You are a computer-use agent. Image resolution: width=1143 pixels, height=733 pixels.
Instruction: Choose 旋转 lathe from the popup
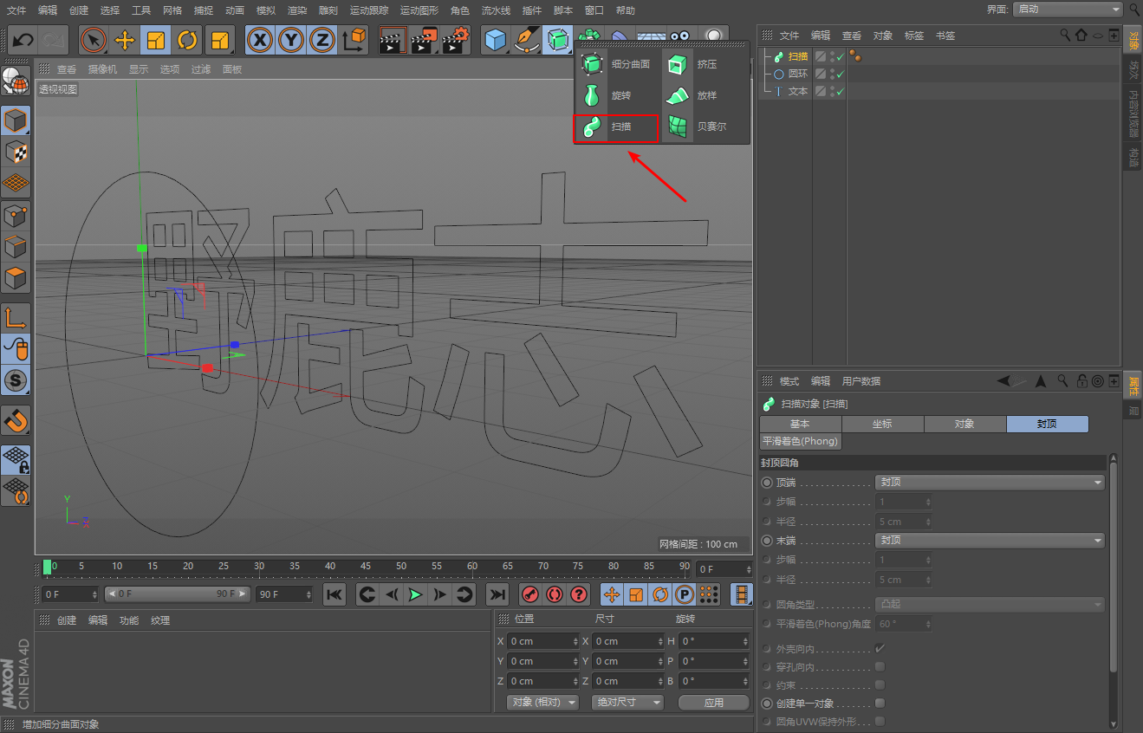(616, 95)
